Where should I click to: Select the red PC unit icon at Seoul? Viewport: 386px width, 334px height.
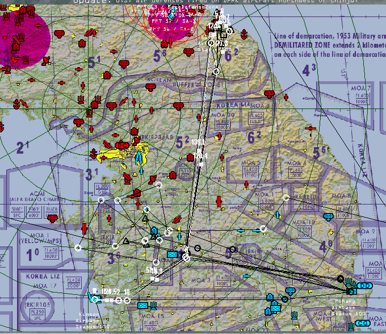pyautogui.click(x=122, y=145)
